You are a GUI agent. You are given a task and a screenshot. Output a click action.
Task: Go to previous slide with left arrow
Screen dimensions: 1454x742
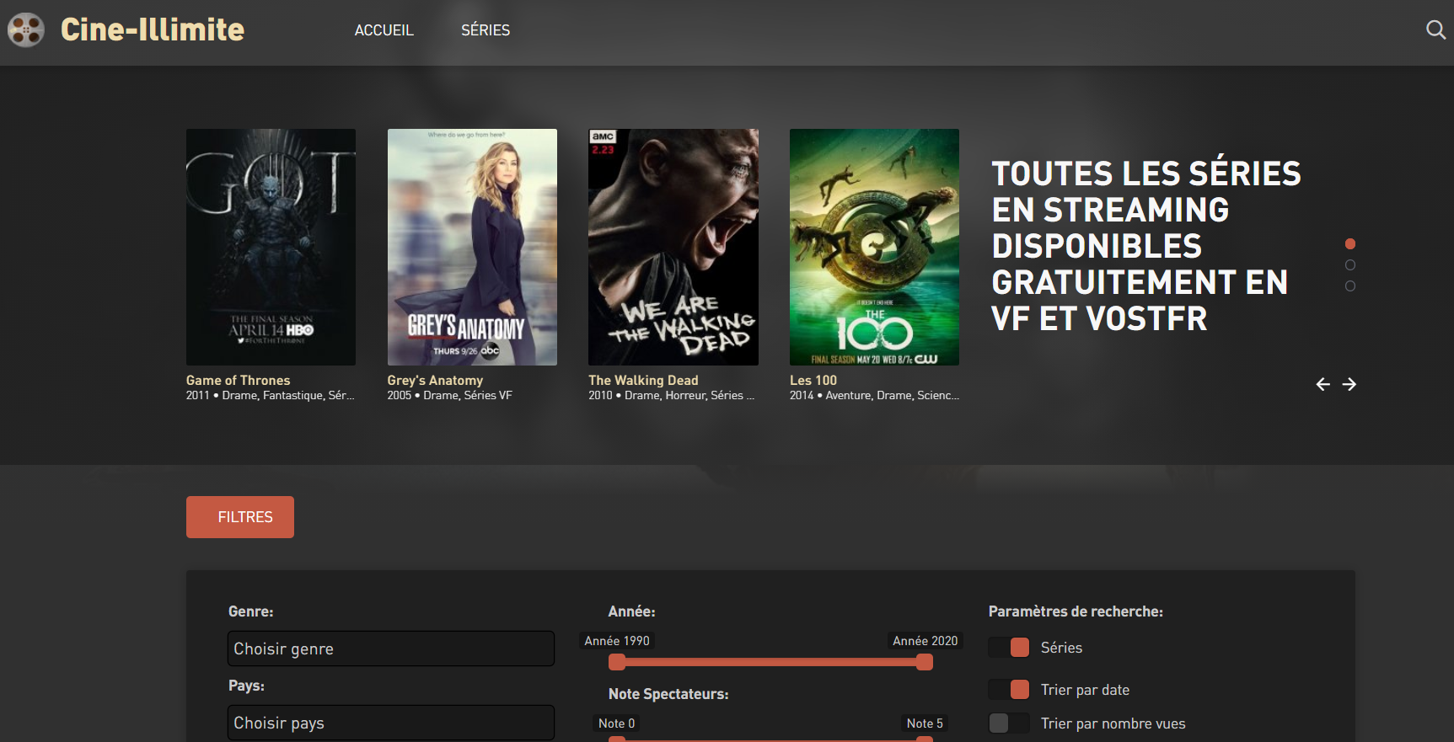pyautogui.click(x=1323, y=384)
